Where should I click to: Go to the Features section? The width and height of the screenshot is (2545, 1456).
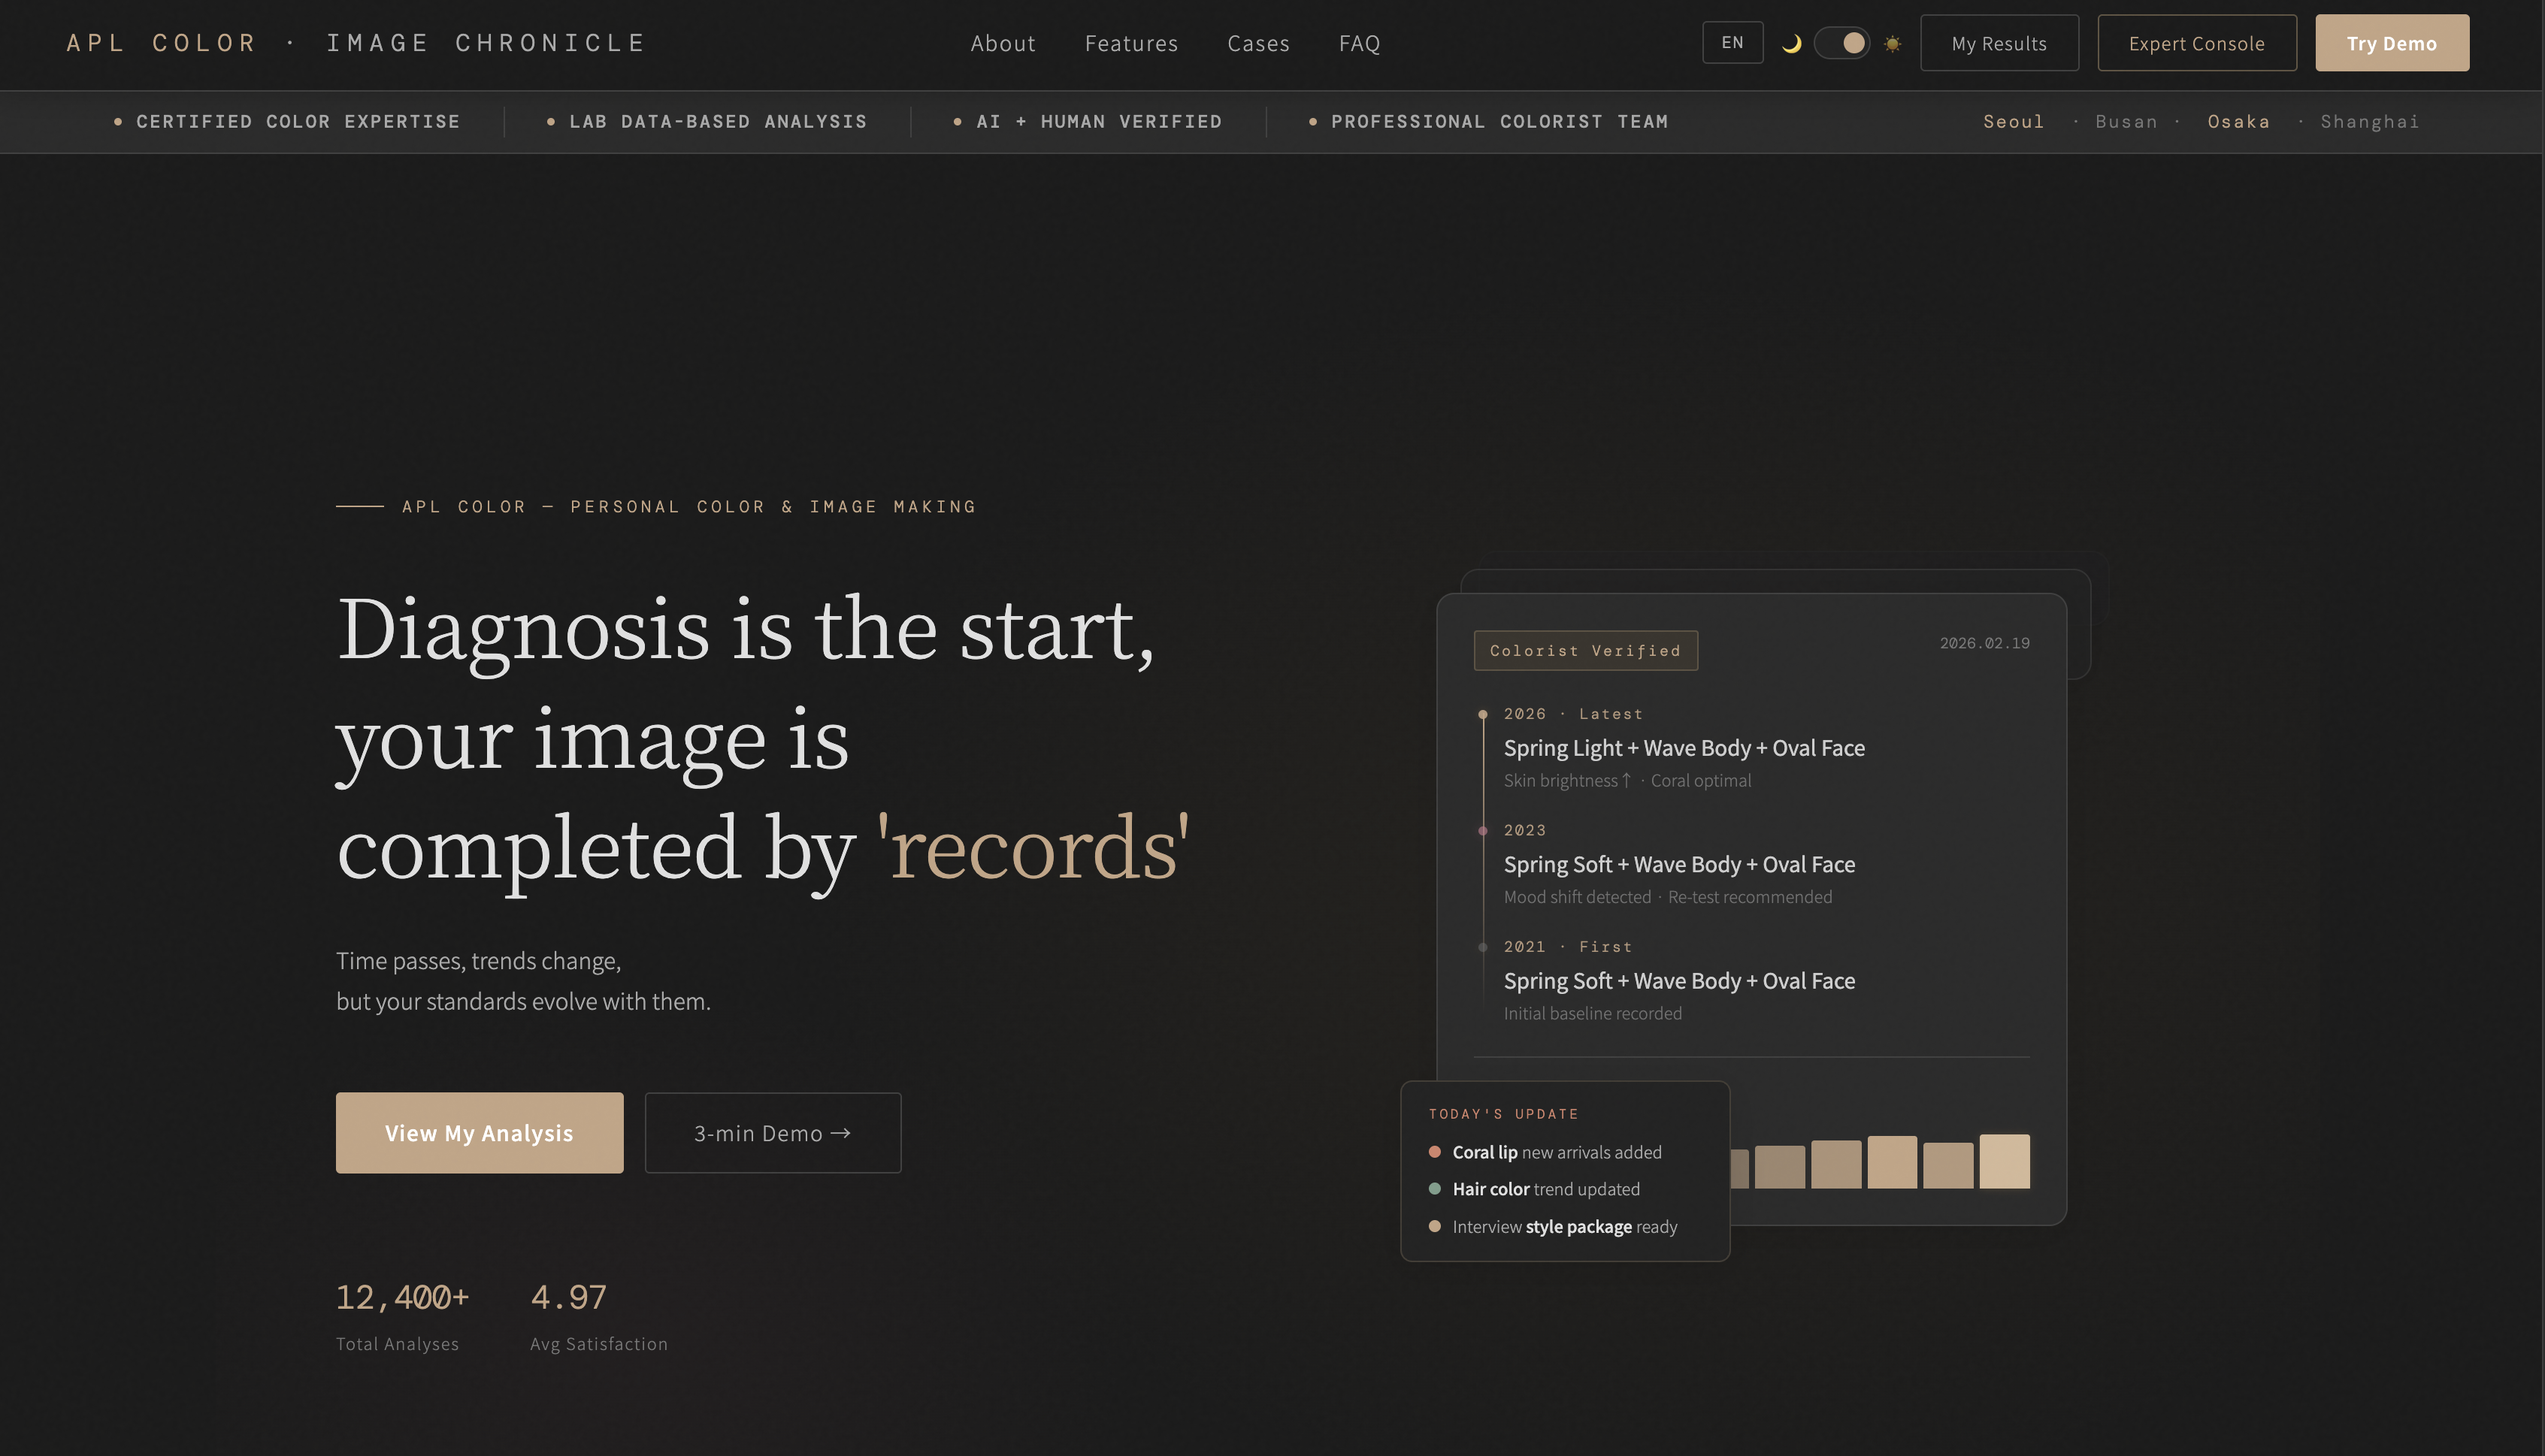1130,43
